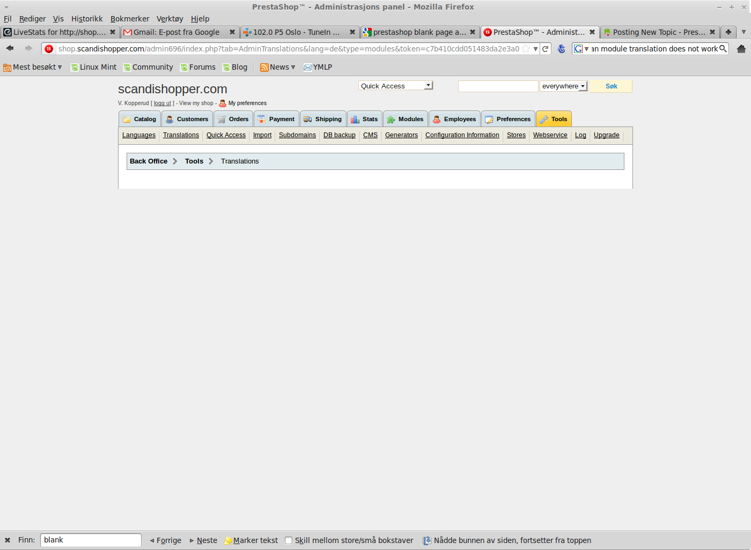Bookmark the page with the star icon

click(x=526, y=49)
